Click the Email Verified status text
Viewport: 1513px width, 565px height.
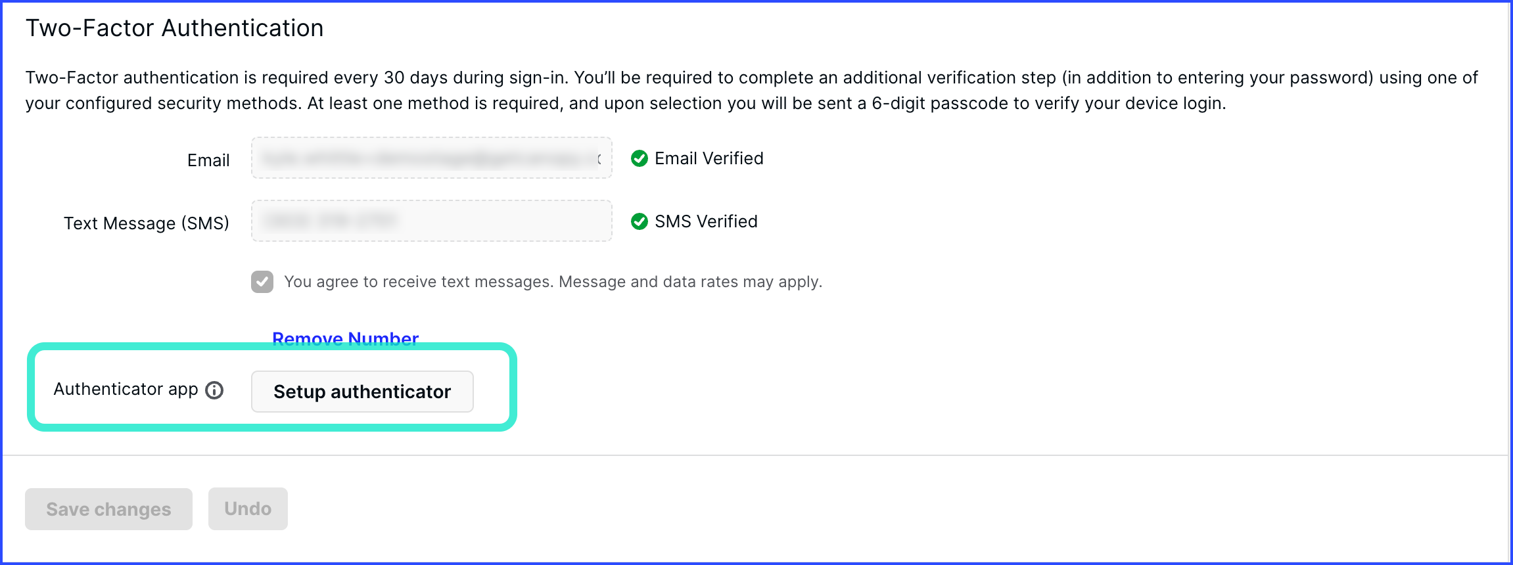tap(709, 158)
